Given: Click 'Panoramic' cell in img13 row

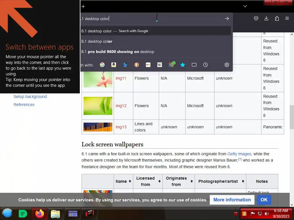Looking at the screenshot, I should pyautogui.click(x=273, y=127).
